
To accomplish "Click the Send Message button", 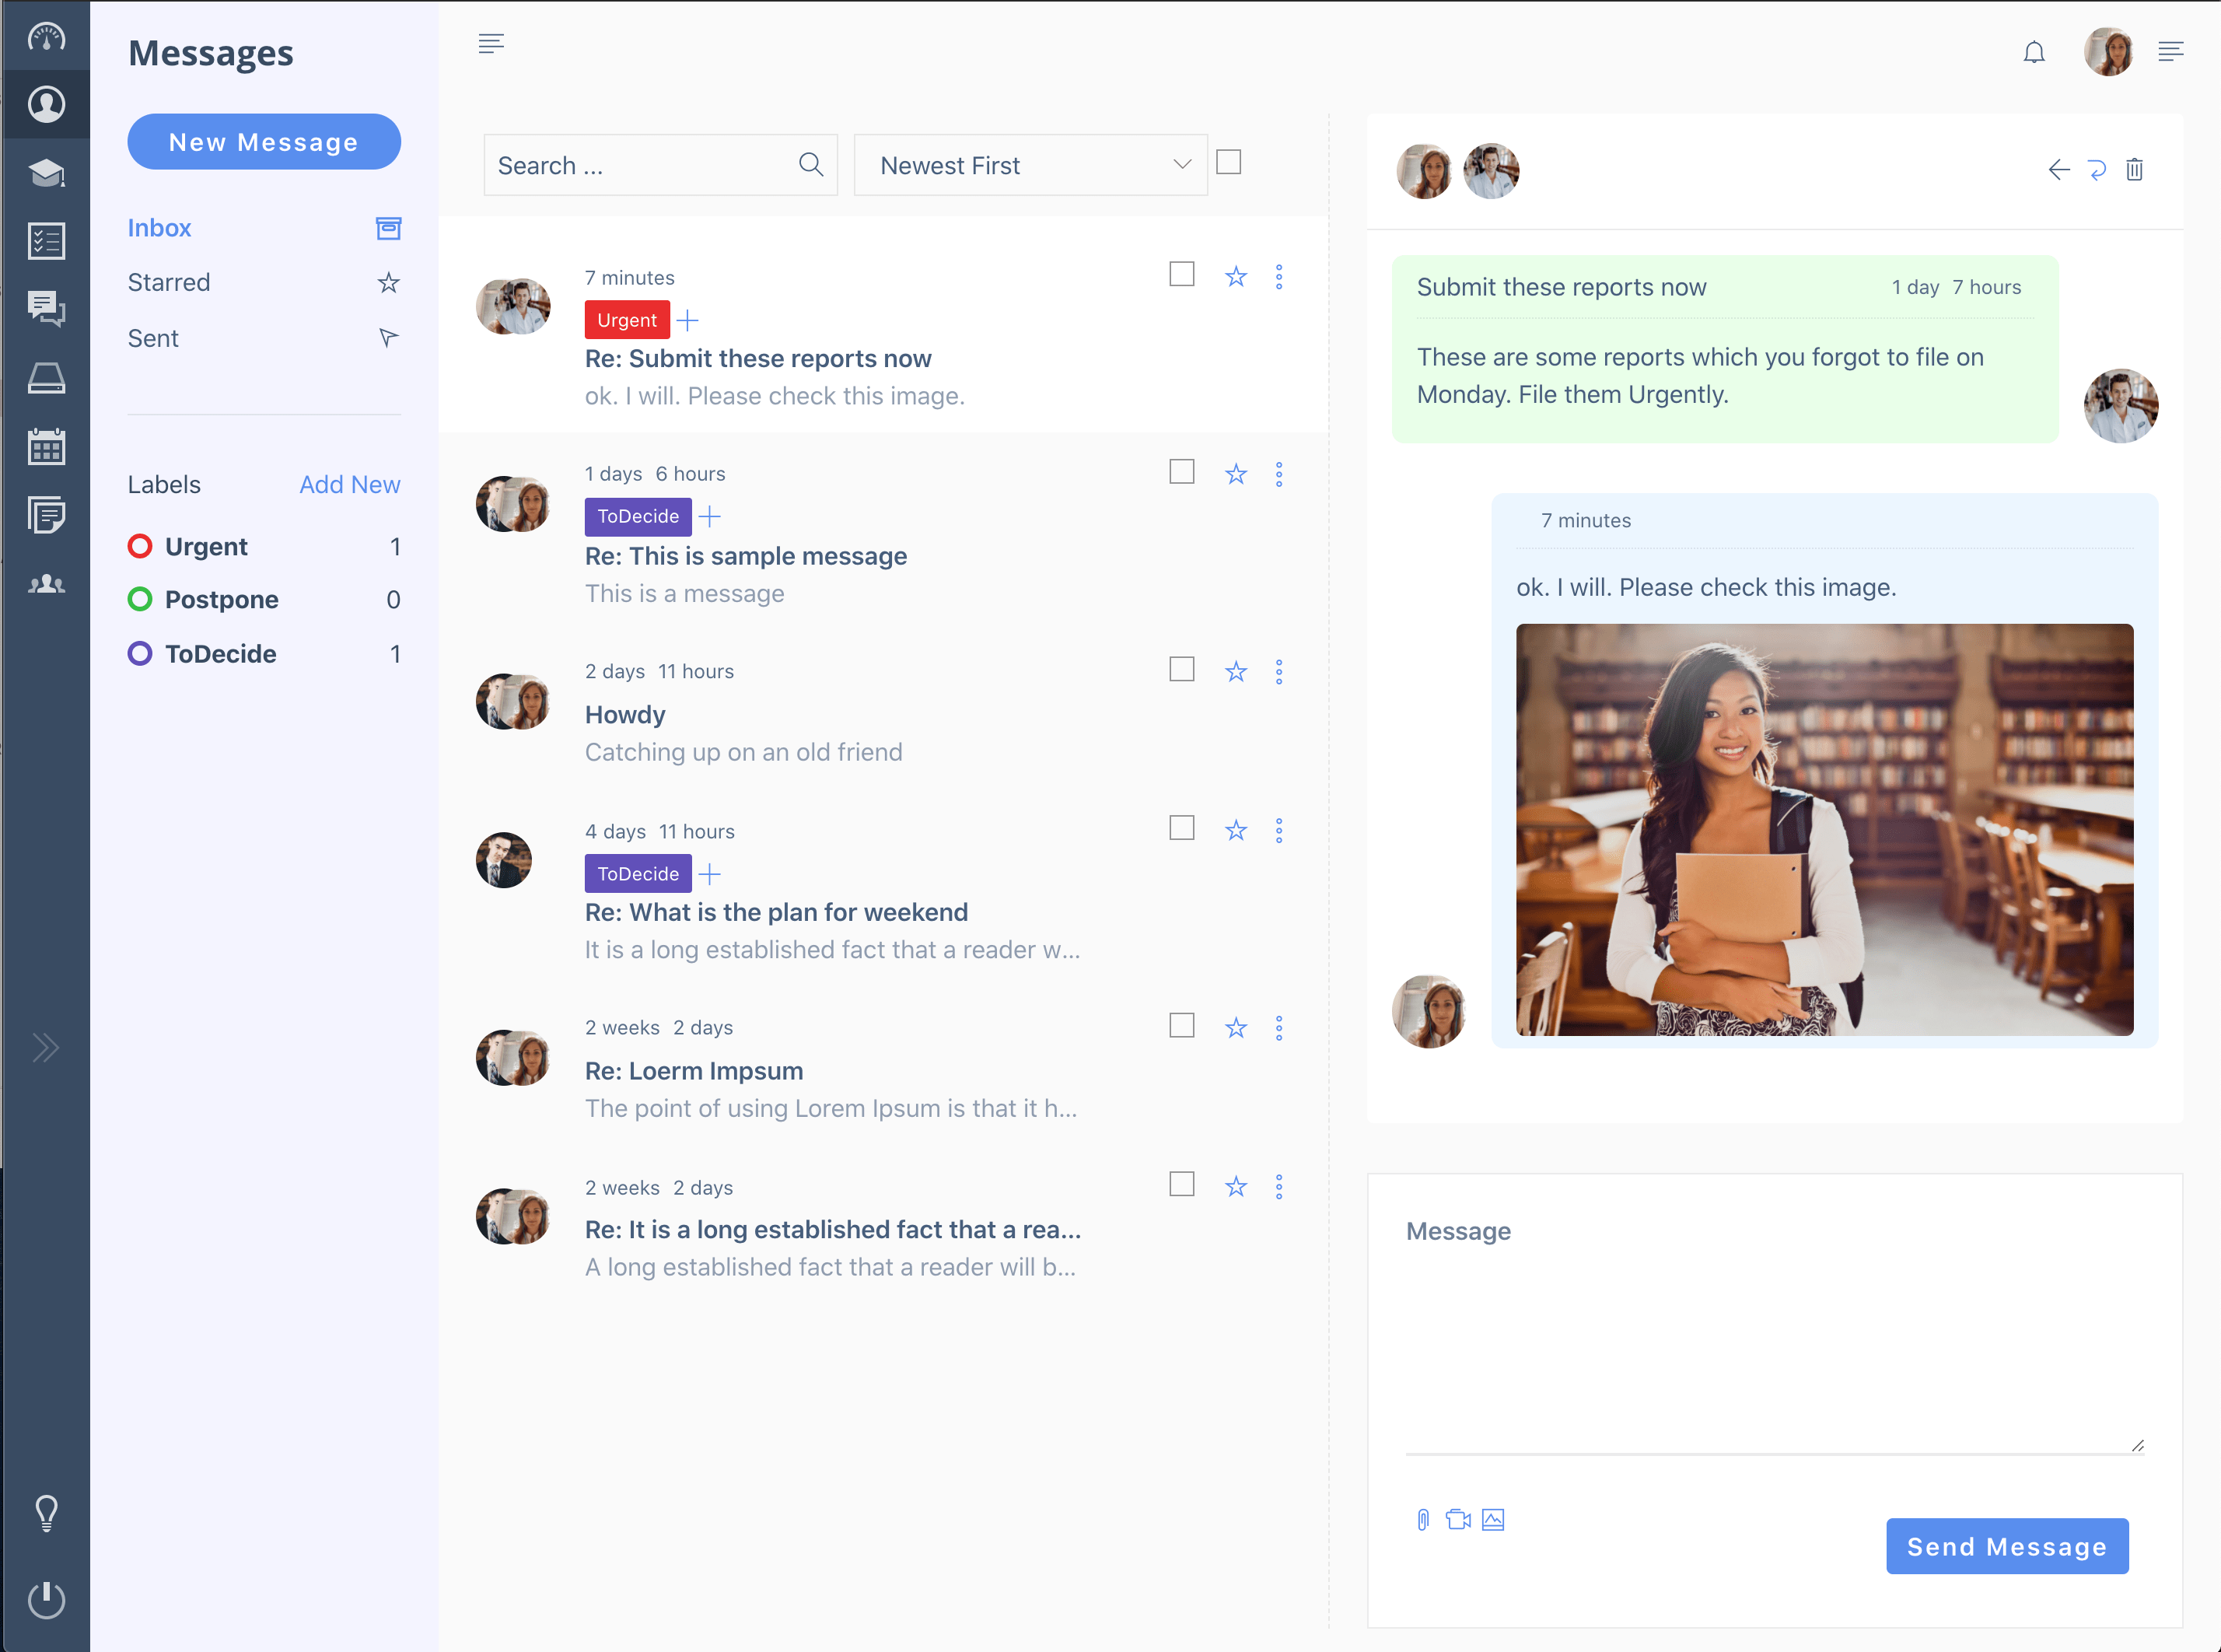I will tap(2006, 1546).
